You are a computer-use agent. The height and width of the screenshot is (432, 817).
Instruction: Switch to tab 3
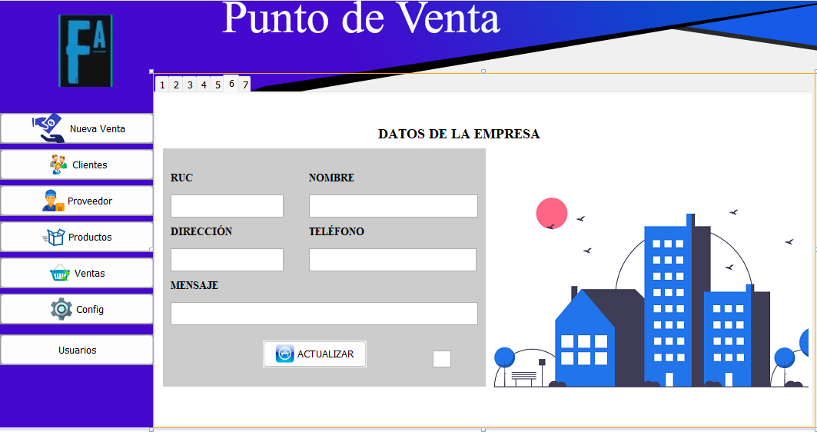[190, 85]
